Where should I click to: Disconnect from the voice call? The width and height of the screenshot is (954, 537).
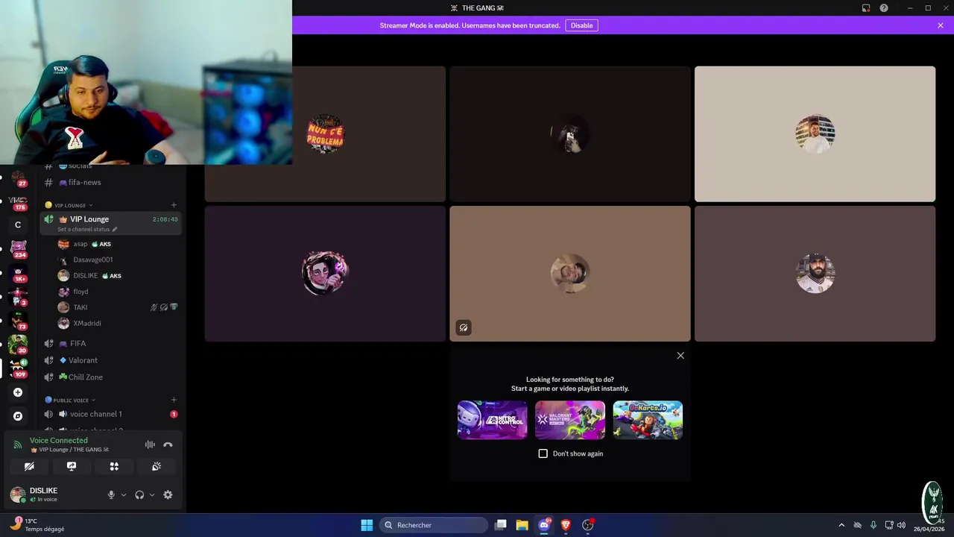coord(168,445)
